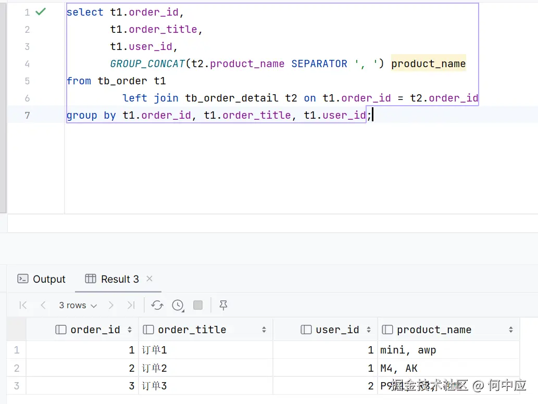Select the order_id column header

82,330
